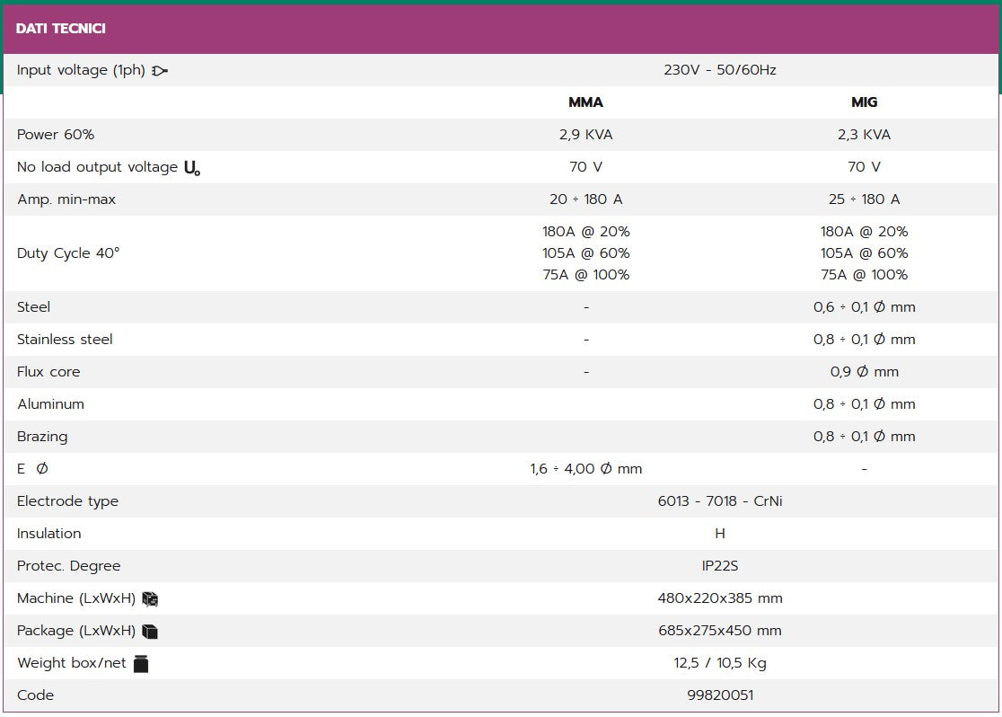The image size is (1002, 717).
Task: Click the 230V - 50/60Hz value
Action: click(720, 70)
